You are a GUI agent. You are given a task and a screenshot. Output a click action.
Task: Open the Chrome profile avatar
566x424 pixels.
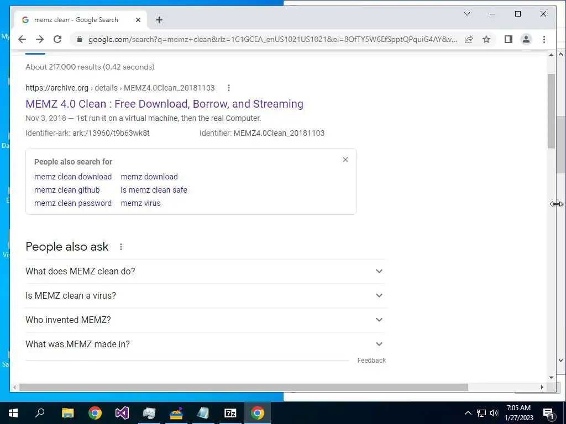pos(526,39)
